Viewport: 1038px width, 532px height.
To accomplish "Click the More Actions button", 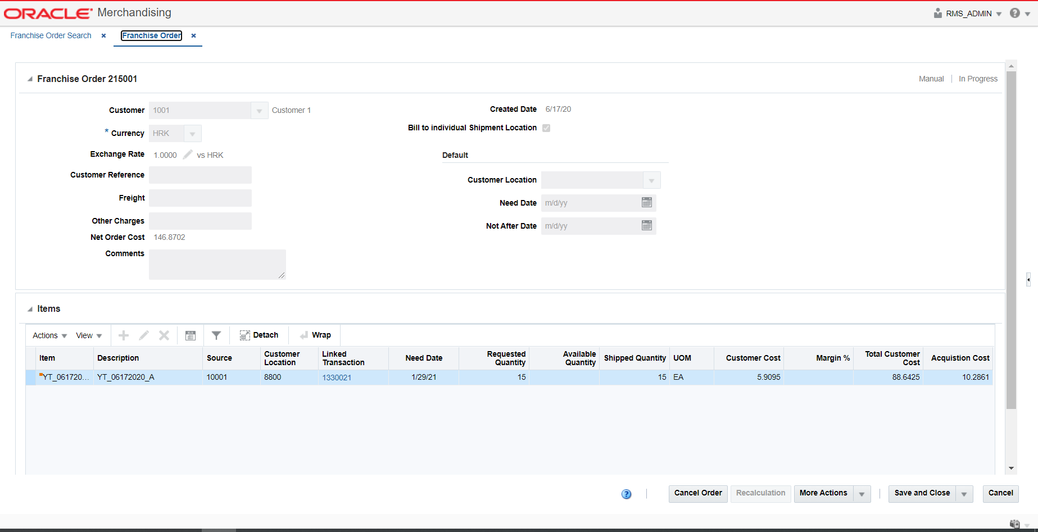I will 823,493.
